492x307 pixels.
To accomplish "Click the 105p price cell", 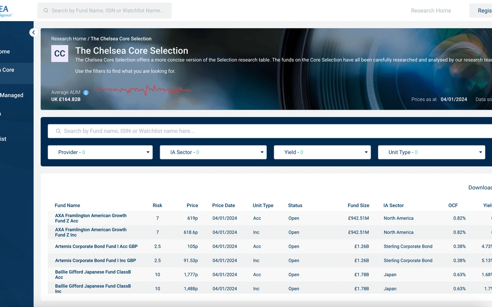I will tap(193, 246).
